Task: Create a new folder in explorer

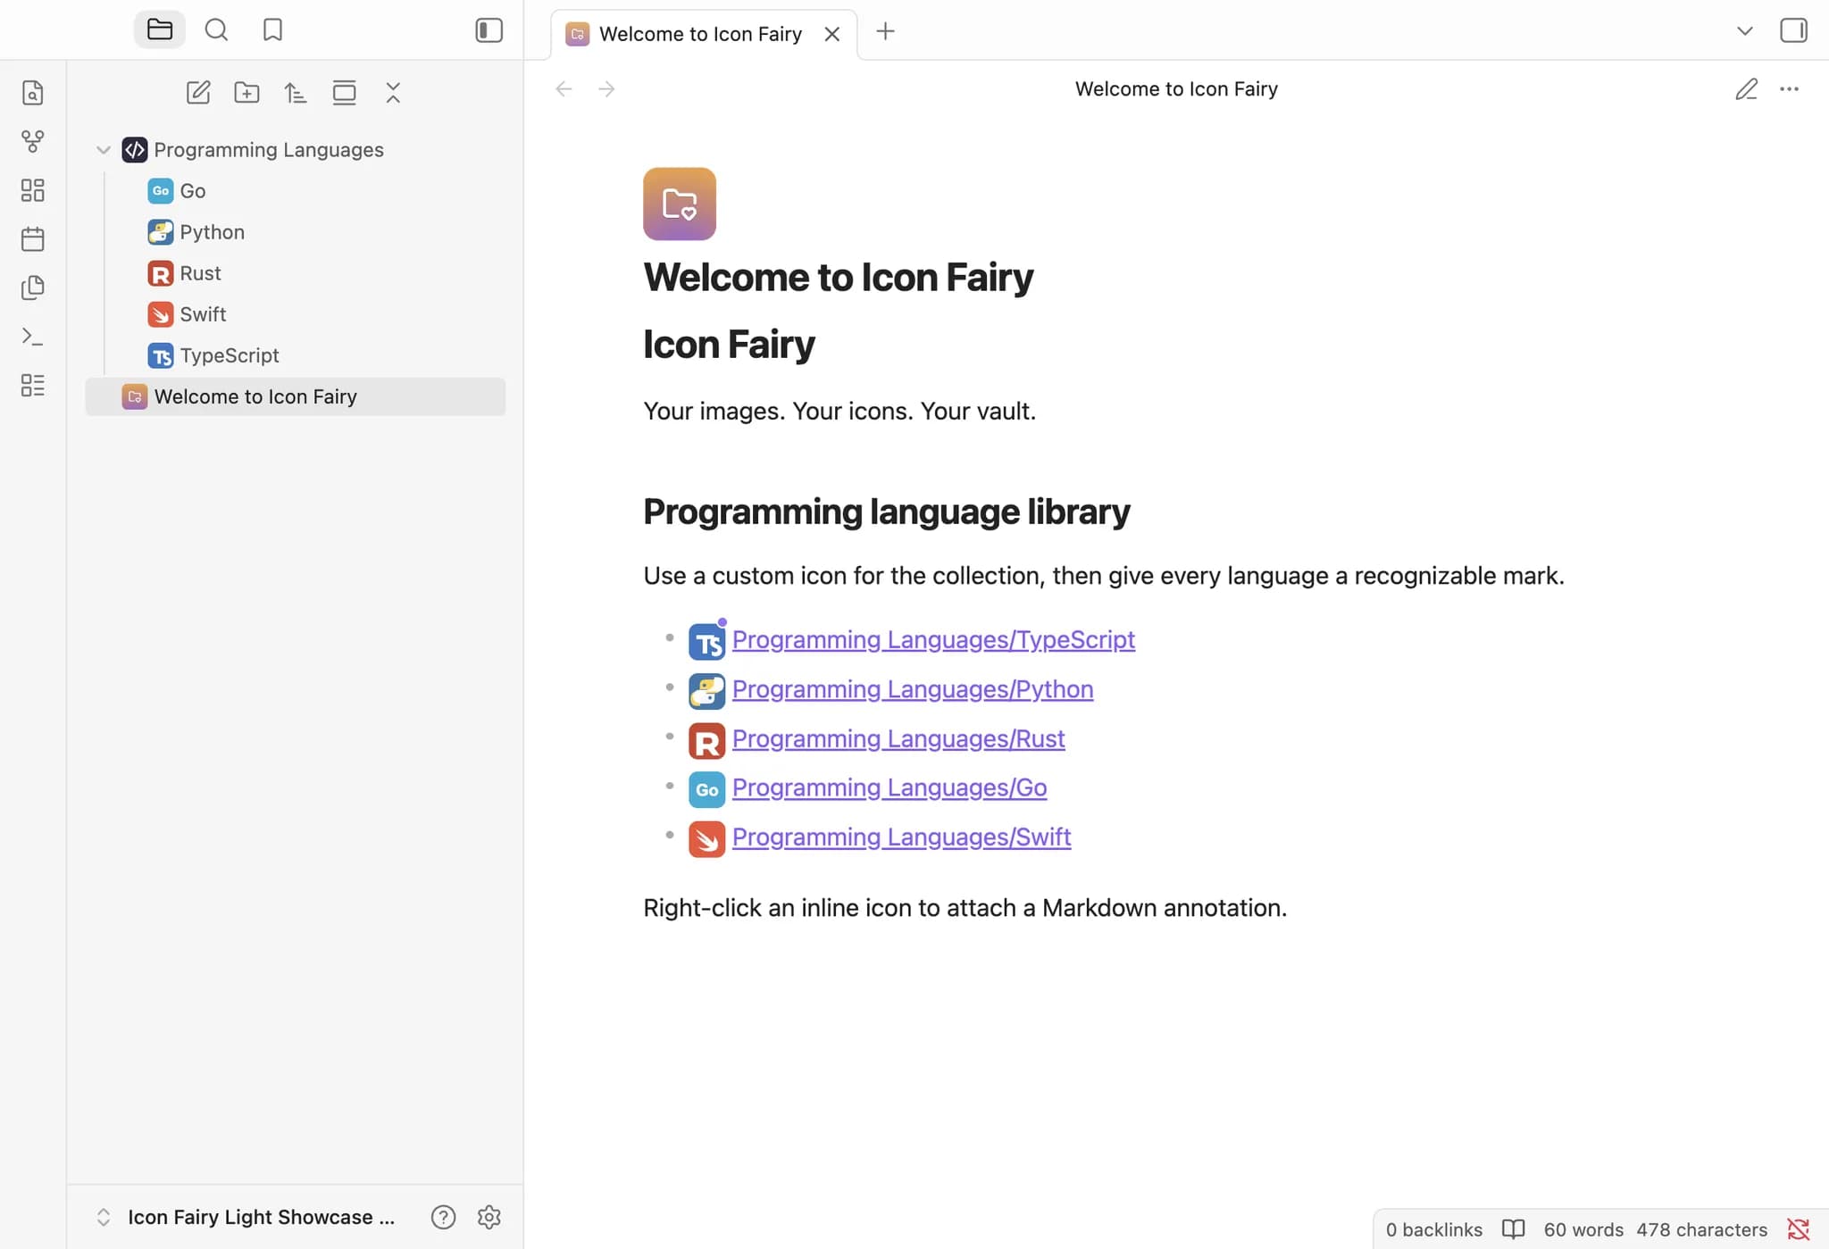Action: [246, 93]
